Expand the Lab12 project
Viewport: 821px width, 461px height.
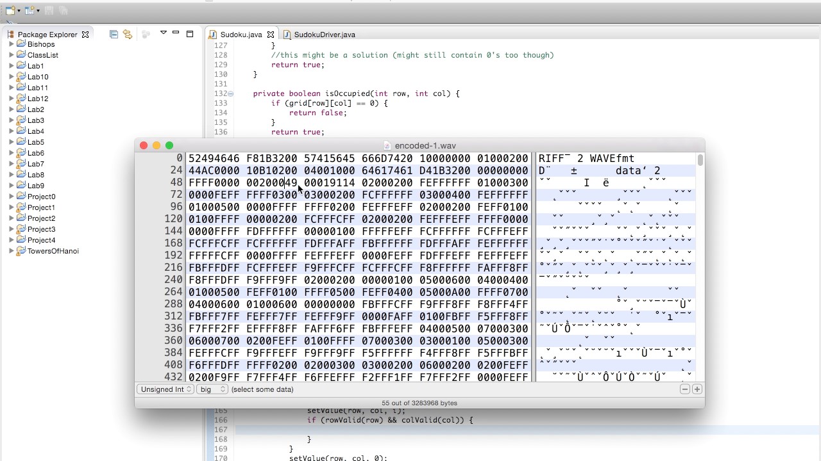point(12,99)
